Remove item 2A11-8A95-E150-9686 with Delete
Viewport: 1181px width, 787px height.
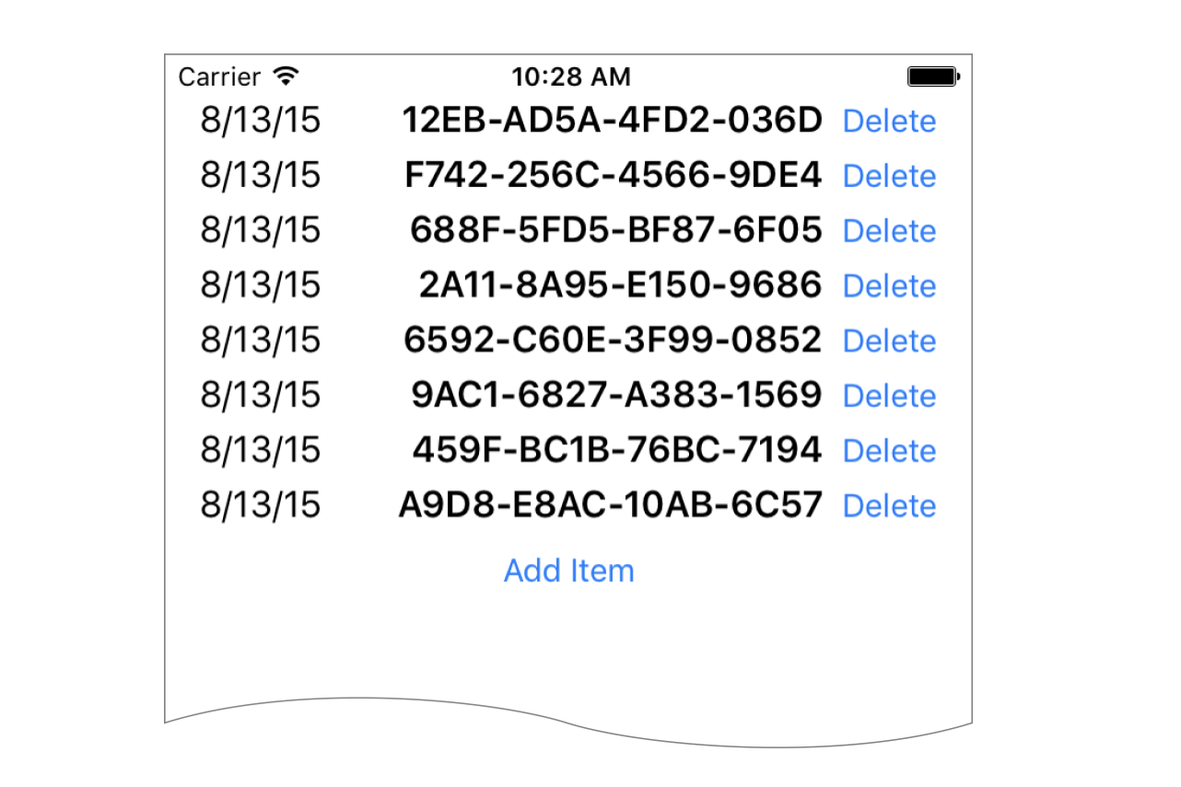coord(889,286)
